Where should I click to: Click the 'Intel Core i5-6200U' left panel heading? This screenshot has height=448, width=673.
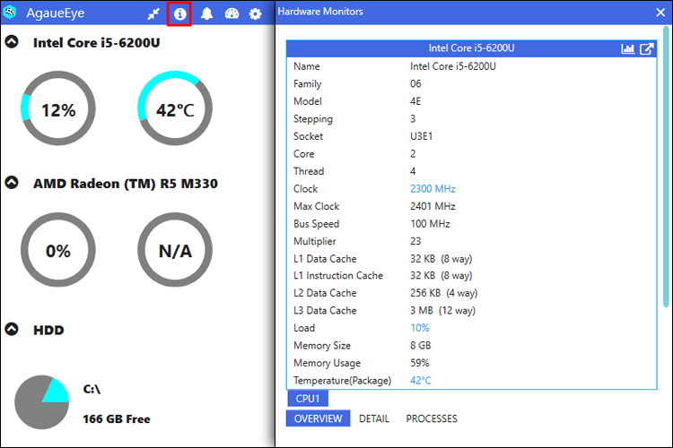(97, 43)
